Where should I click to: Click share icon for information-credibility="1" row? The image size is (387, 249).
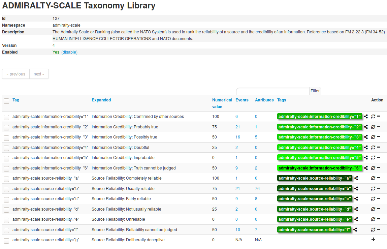coord(366,117)
